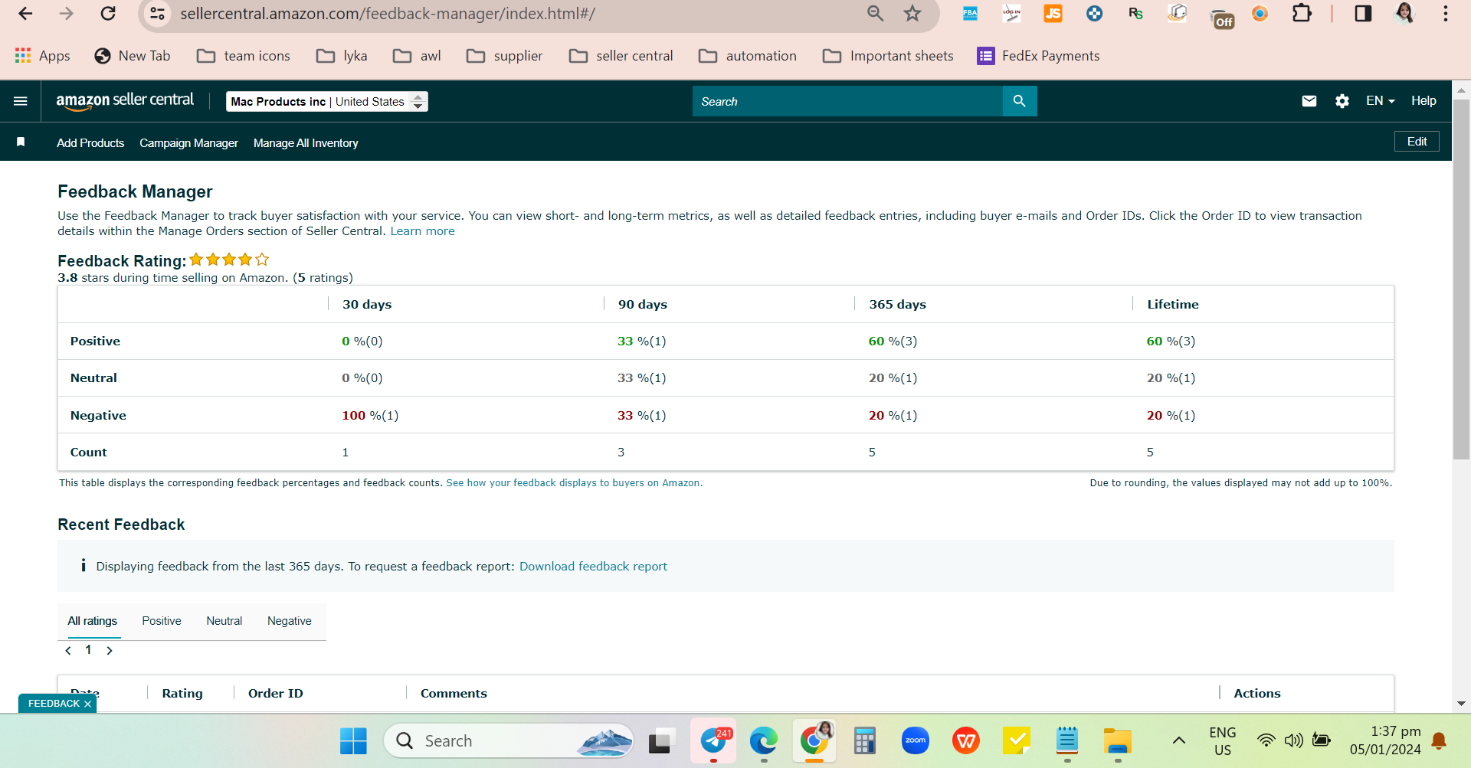The height and width of the screenshot is (768, 1471).
Task: Open Chrome three-dot menu
Action: pyautogui.click(x=1446, y=14)
